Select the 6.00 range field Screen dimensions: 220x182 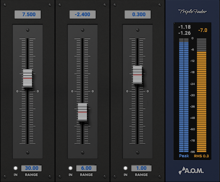pos(87,168)
